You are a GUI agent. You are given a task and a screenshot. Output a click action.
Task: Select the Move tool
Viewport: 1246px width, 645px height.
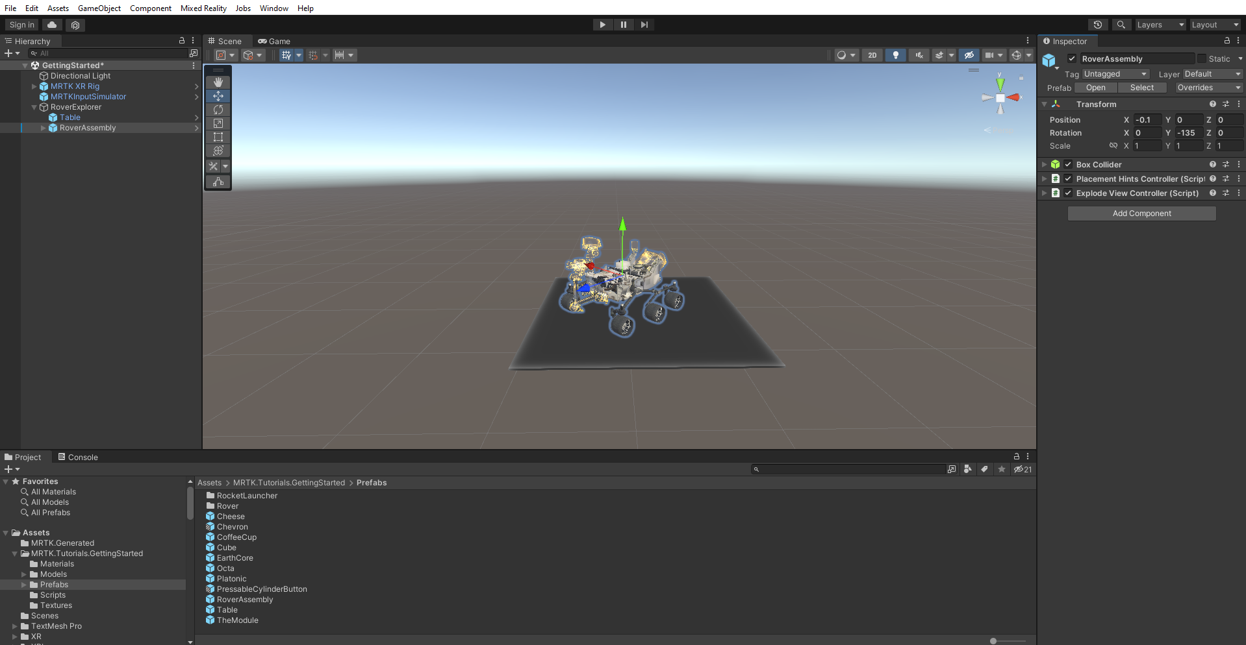click(218, 96)
